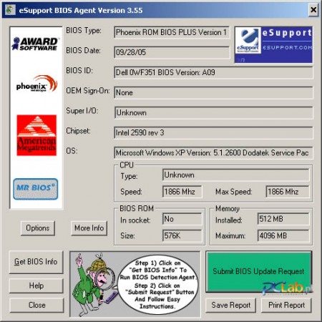Click Print Report

[x=286, y=305]
